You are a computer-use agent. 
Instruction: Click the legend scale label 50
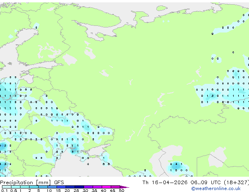(121, 190)
